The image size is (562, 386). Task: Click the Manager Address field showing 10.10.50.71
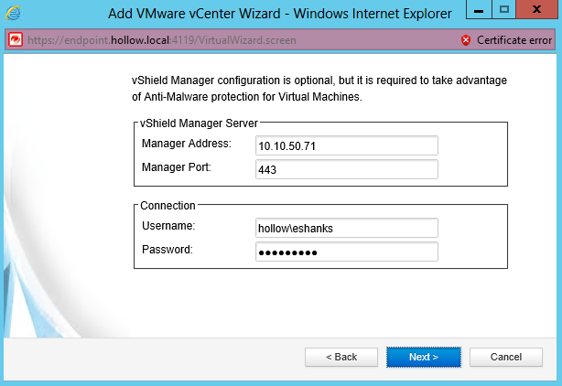tap(347, 146)
